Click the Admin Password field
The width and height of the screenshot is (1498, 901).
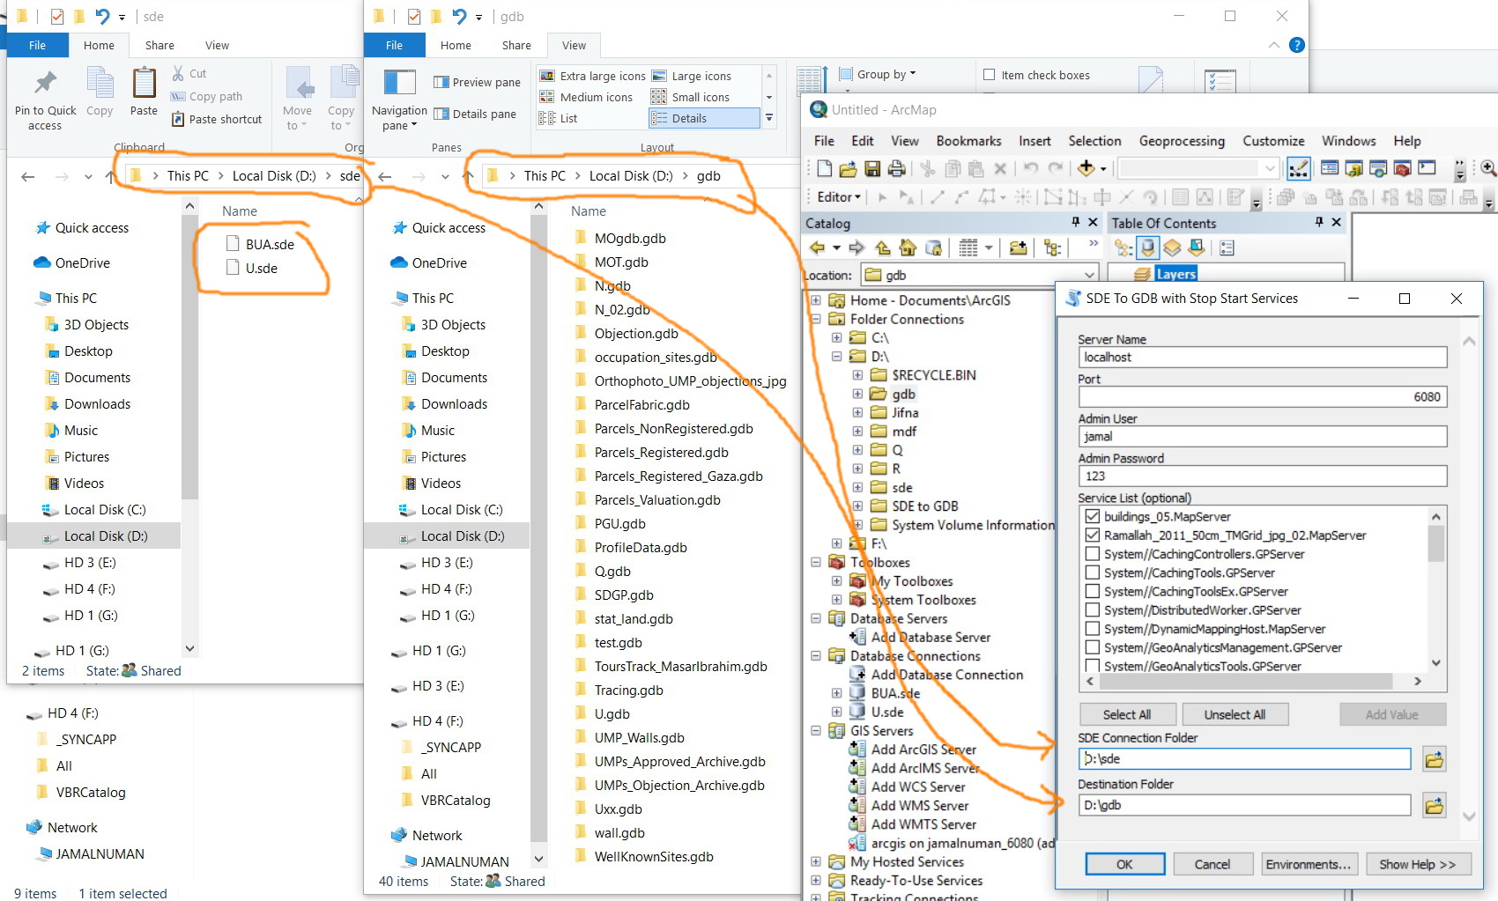(1262, 476)
